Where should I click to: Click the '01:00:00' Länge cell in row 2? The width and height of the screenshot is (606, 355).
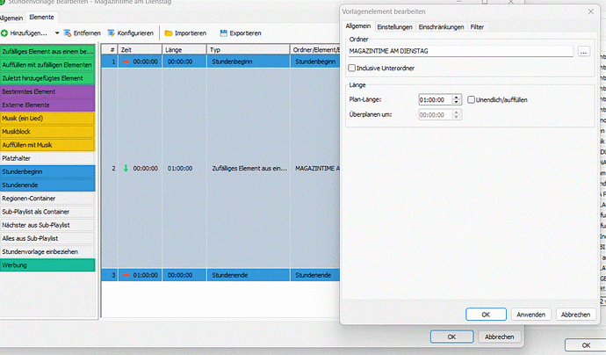(184, 168)
